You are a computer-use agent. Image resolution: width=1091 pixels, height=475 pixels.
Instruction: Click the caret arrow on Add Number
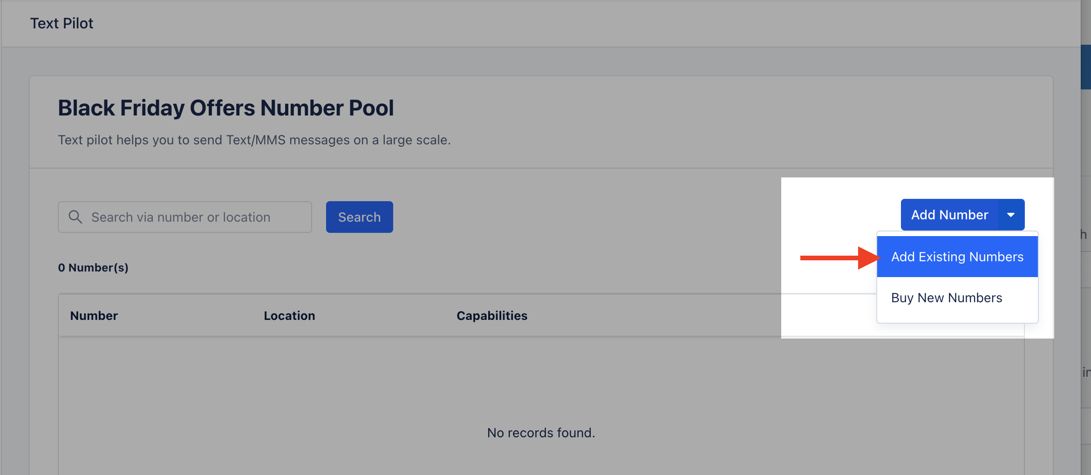click(1010, 215)
